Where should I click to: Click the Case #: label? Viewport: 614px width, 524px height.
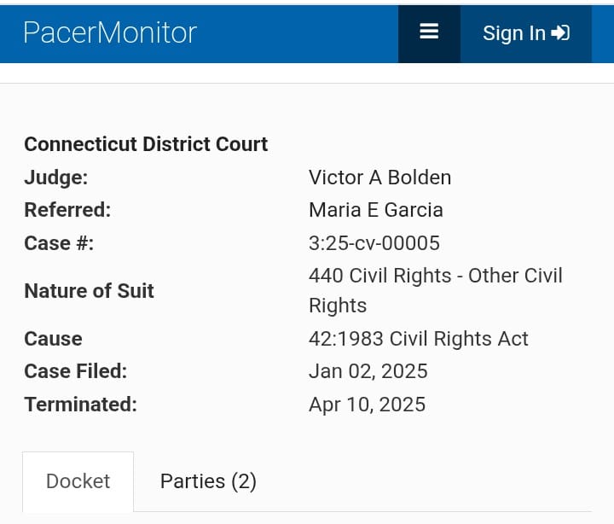[x=59, y=243]
